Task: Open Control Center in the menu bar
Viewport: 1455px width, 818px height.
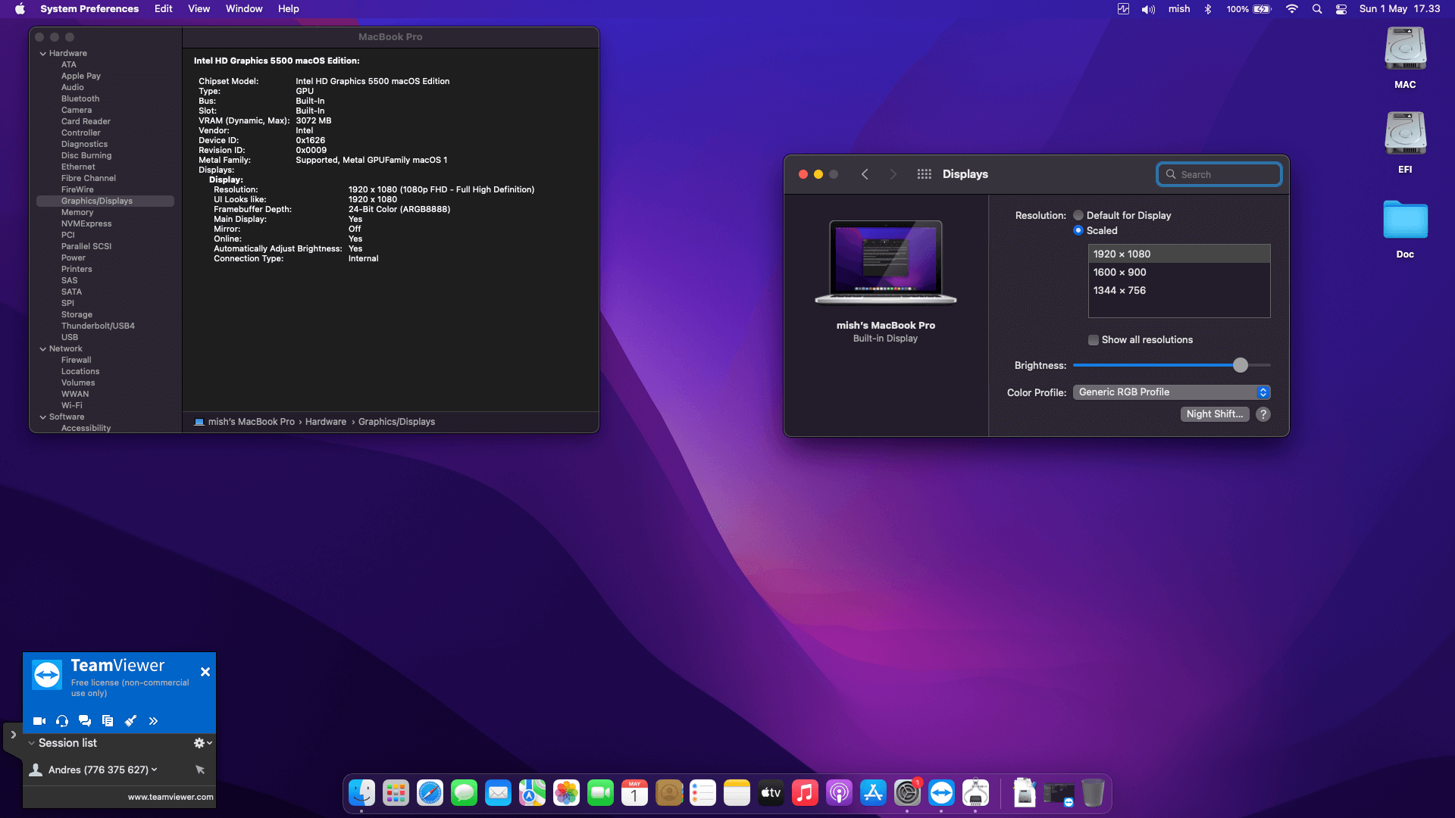Action: pos(1341,9)
